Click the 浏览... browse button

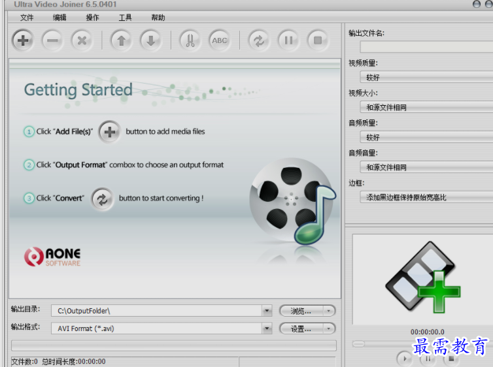[x=301, y=311]
